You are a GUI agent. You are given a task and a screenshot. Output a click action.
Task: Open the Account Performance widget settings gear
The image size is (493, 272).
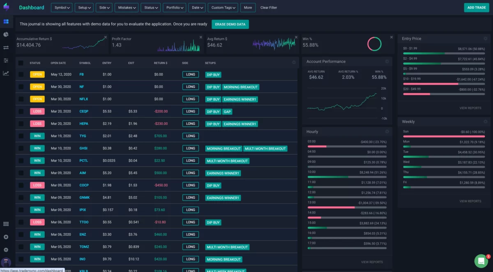tap(386, 61)
